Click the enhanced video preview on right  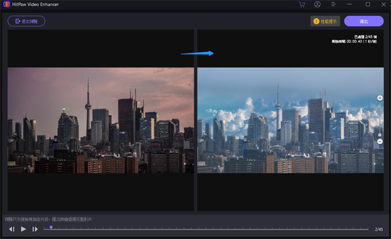pyautogui.click(x=286, y=120)
